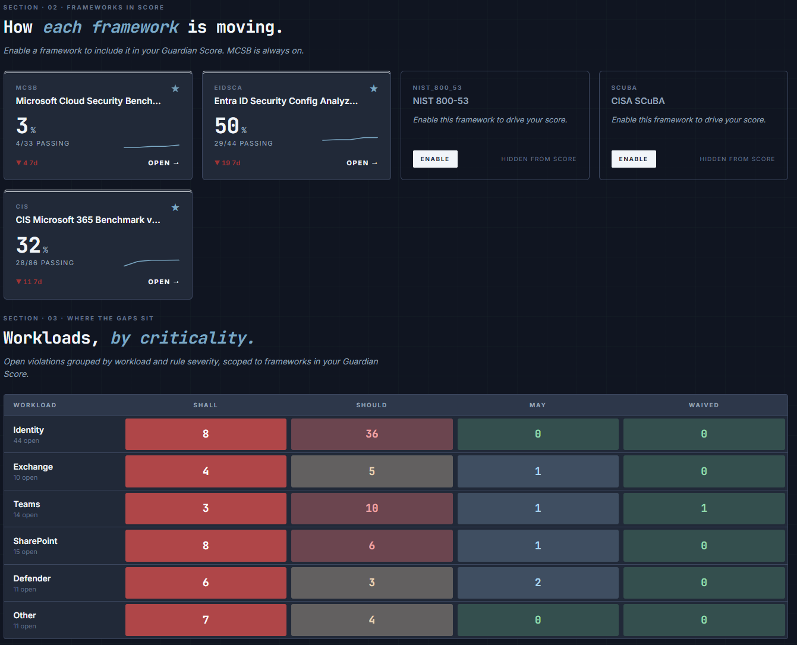Click the star icon on the CIS card

pyautogui.click(x=175, y=207)
